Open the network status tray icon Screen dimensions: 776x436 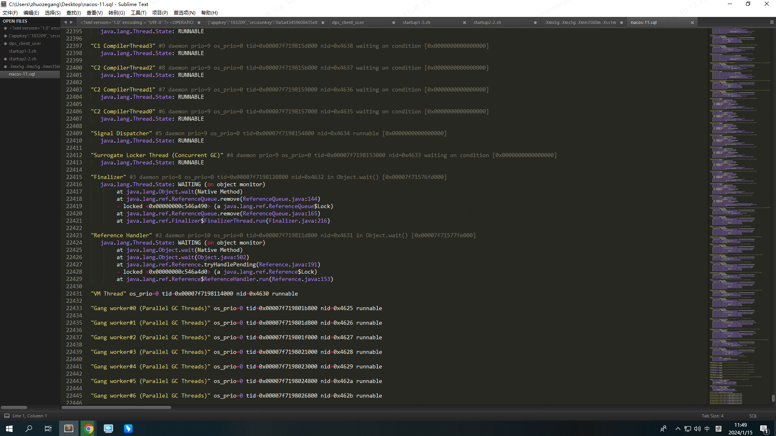[688, 429]
